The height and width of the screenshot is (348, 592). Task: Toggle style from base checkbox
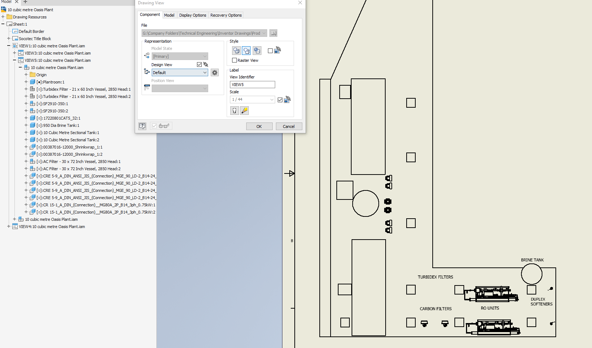[270, 51]
